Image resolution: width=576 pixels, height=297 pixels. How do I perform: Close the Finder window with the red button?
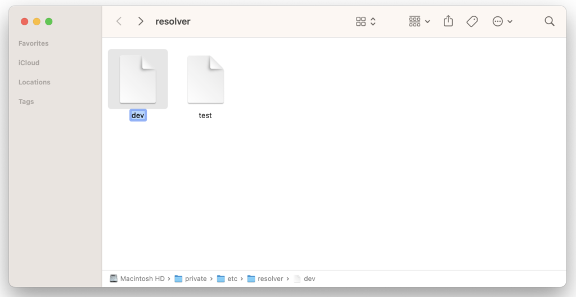click(x=25, y=22)
